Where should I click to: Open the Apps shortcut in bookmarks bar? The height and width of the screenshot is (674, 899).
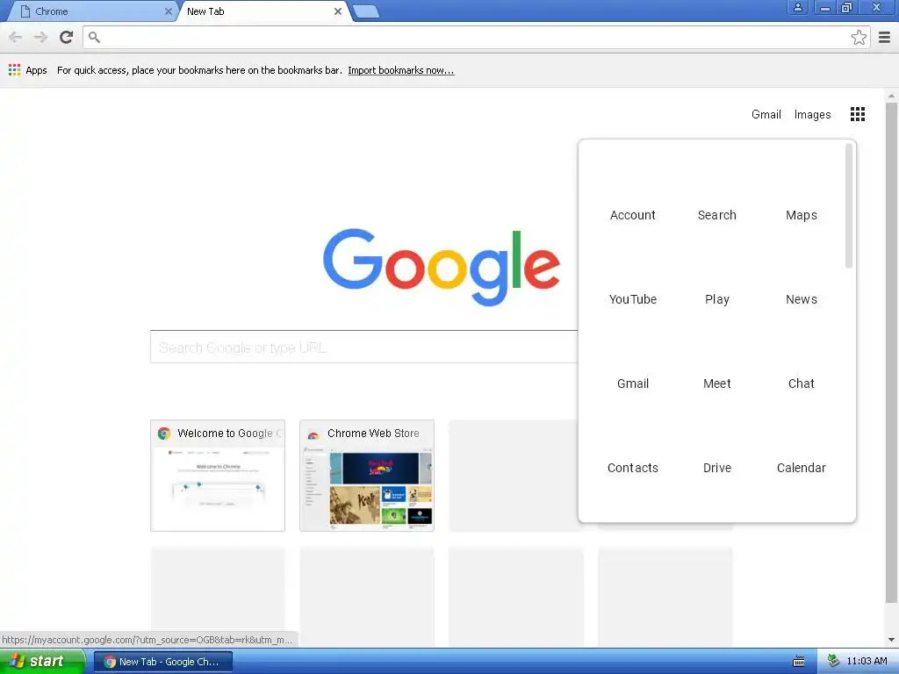pos(27,70)
